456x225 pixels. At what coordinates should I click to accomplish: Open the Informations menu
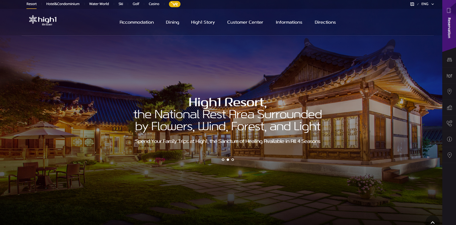pyautogui.click(x=289, y=22)
